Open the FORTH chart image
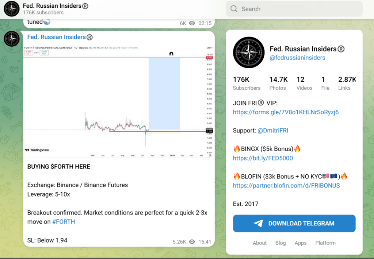Image resolution: width=374 pixels, height=259 pixels. (x=119, y=100)
